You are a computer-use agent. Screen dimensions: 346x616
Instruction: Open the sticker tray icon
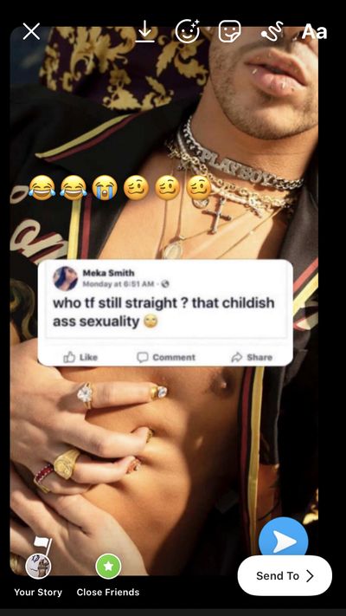(x=229, y=31)
